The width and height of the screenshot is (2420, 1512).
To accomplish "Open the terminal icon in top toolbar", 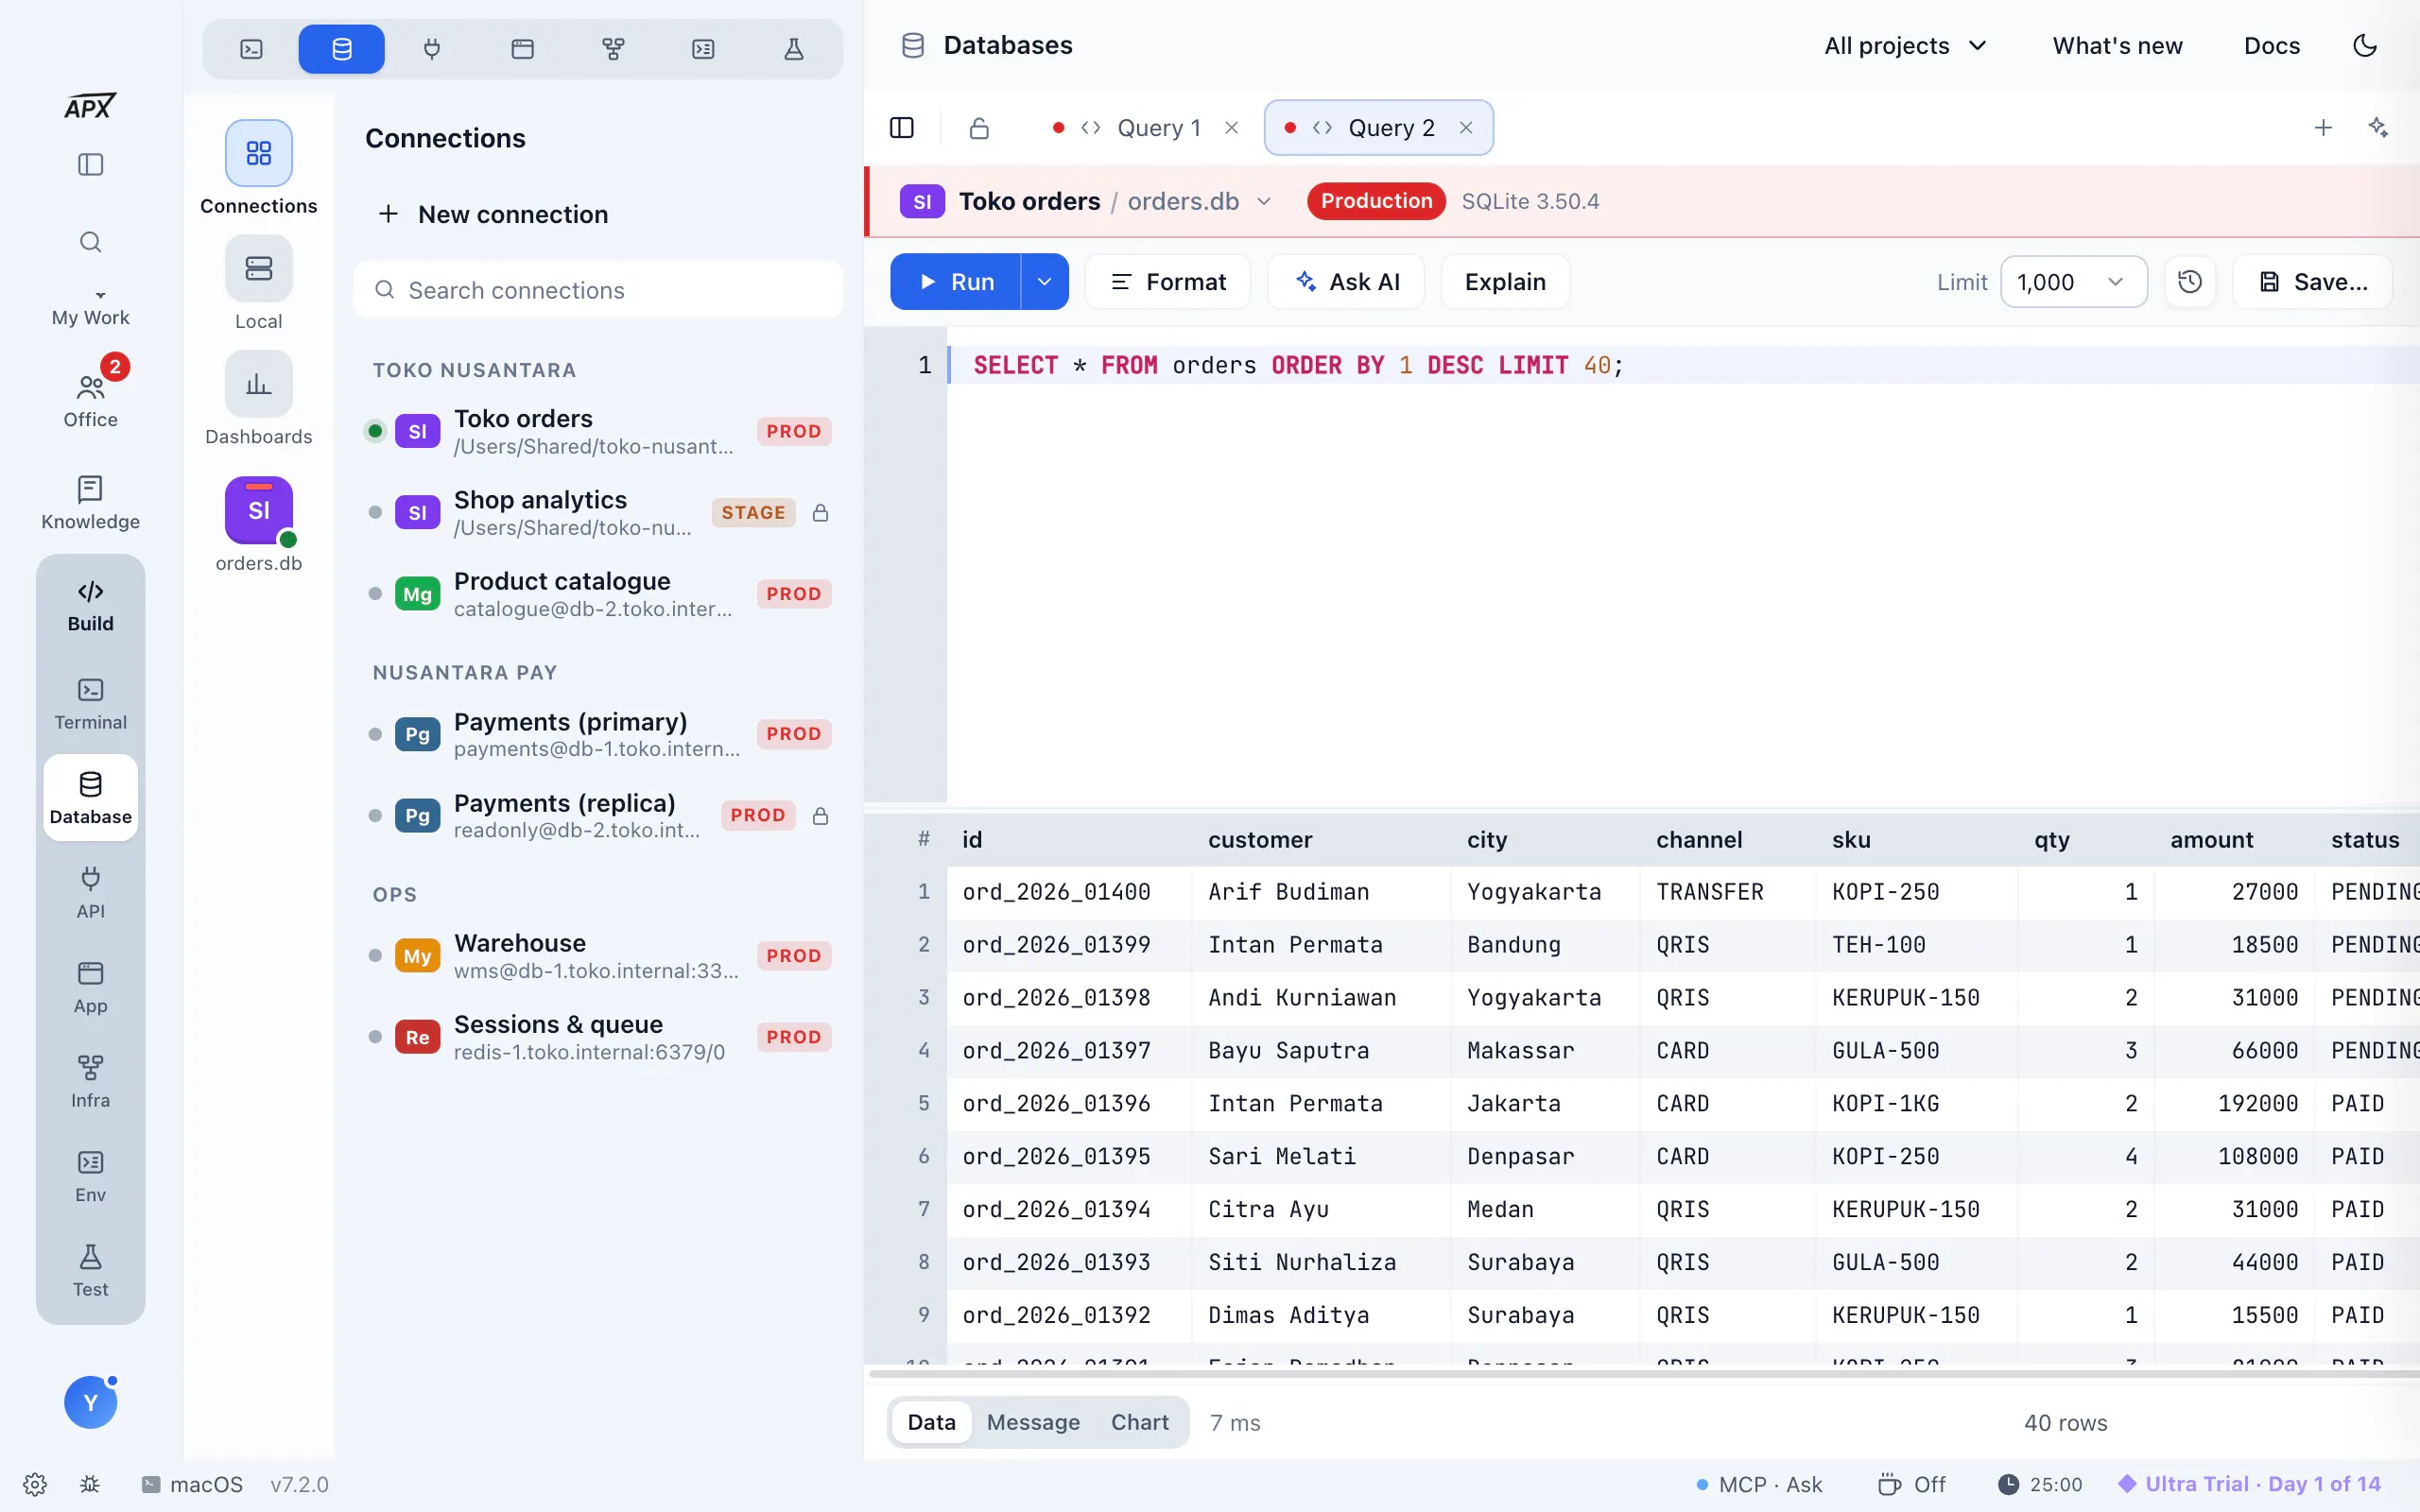I will [x=252, y=49].
